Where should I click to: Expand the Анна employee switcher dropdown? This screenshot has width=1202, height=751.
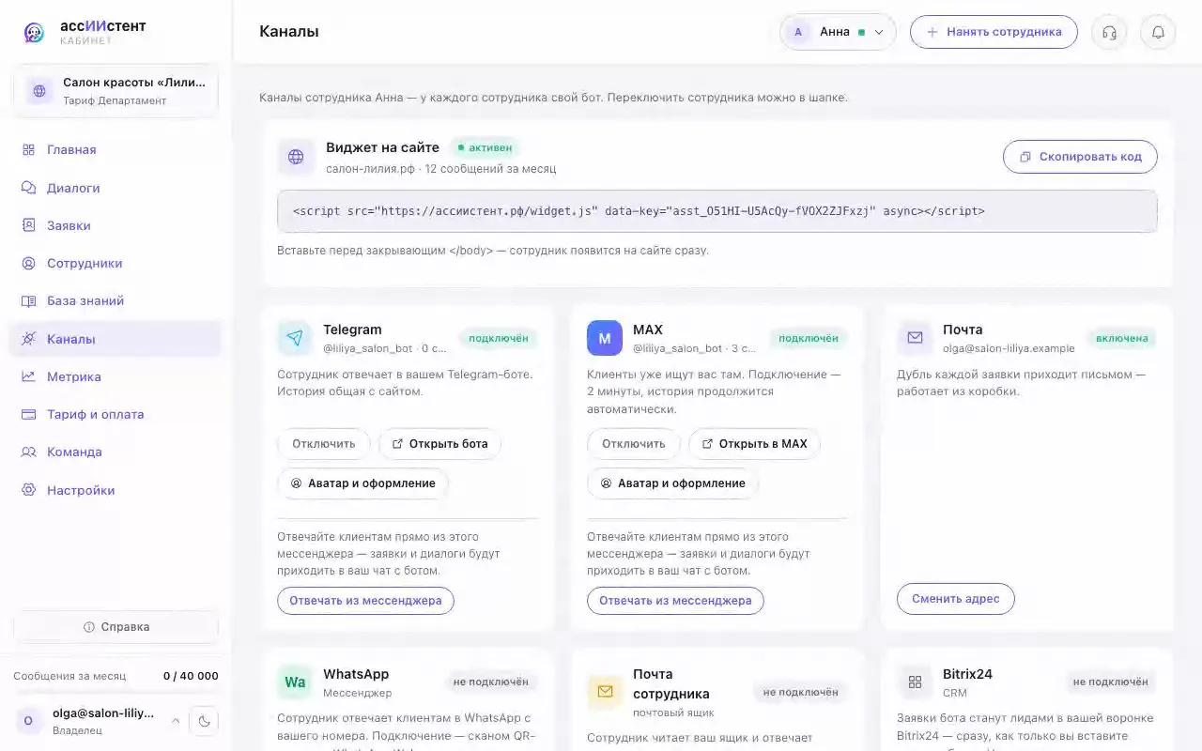[x=838, y=32]
